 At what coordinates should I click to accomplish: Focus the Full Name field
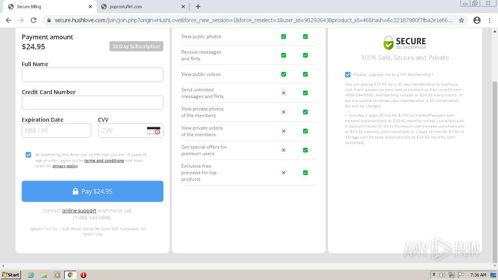pyautogui.click(x=93, y=75)
